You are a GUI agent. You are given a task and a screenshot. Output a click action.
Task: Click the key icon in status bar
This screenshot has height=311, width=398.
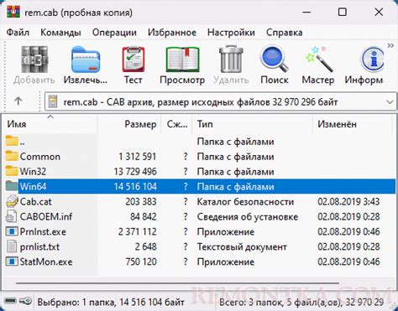pos(25,301)
